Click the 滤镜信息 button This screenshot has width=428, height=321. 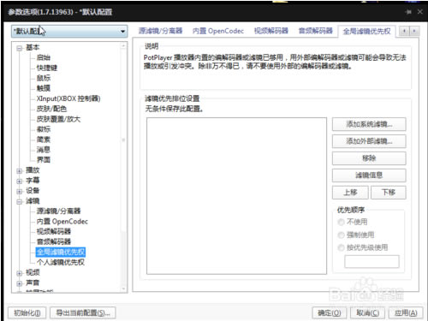(369, 175)
